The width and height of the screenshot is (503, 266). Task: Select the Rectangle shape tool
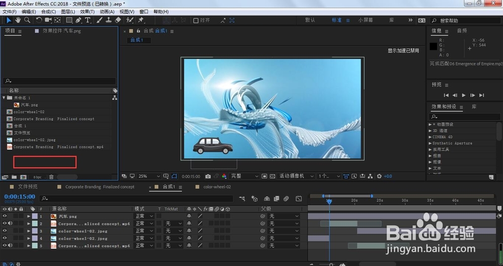[69, 20]
